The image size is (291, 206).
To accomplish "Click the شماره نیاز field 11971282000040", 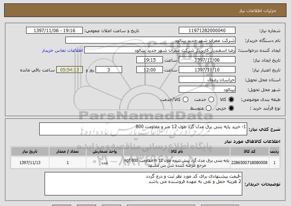I will click(x=207, y=31).
